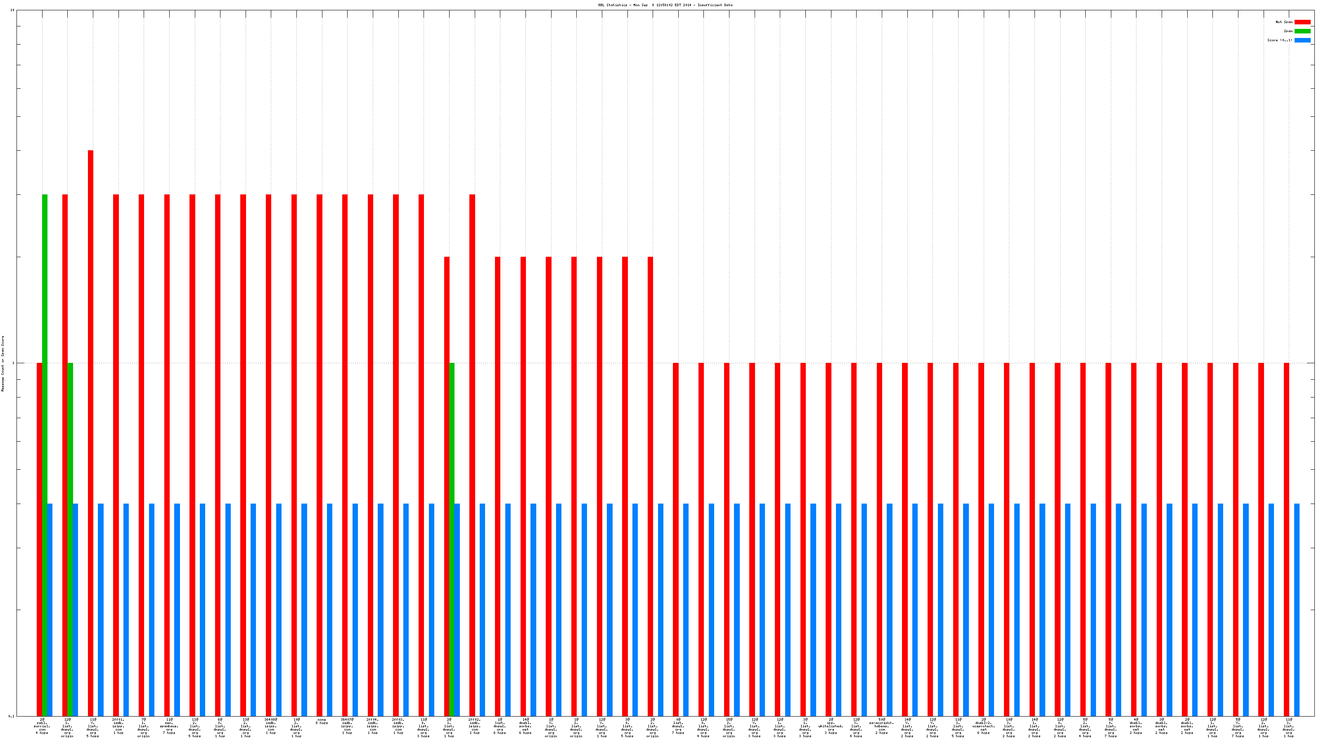1321x743 pixels.
Task: Click the 'none 8 hops' axis label
Action: (x=322, y=722)
